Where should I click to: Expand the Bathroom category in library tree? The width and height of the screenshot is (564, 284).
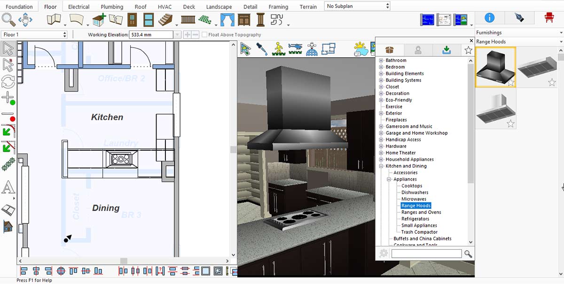tap(381, 61)
